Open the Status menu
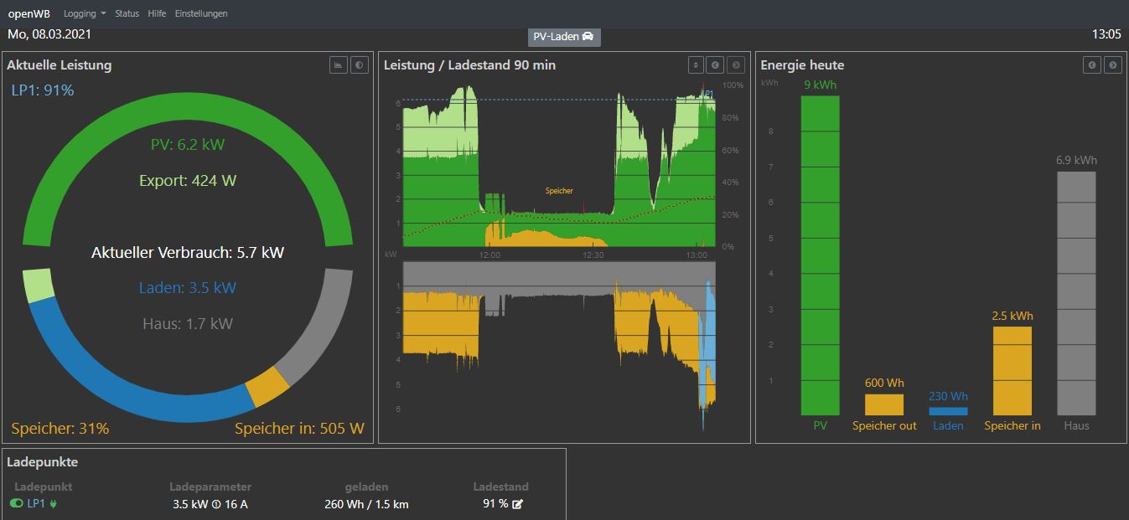 pyautogui.click(x=127, y=13)
